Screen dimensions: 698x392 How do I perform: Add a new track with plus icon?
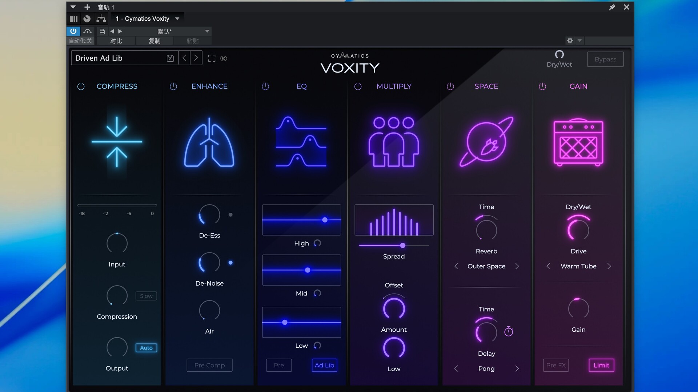point(87,7)
